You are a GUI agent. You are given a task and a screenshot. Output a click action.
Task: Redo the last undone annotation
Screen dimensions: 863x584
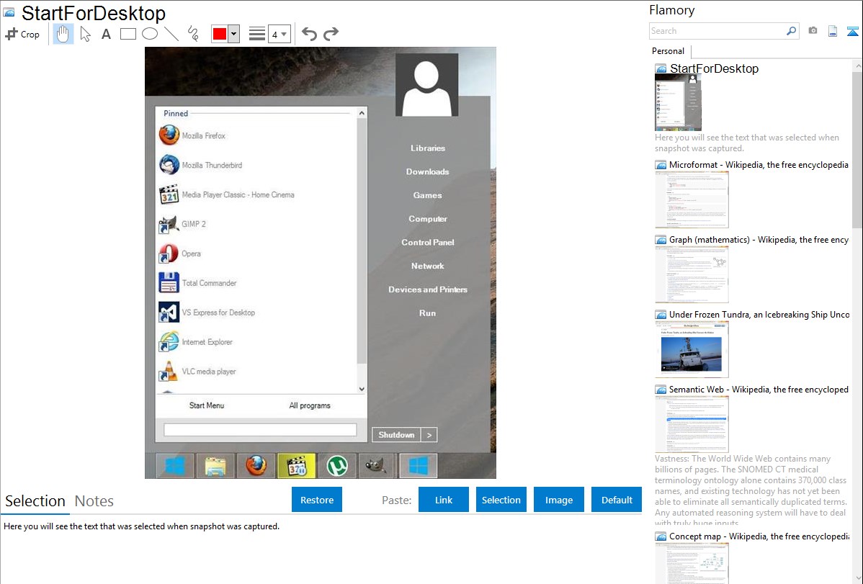pyautogui.click(x=331, y=34)
